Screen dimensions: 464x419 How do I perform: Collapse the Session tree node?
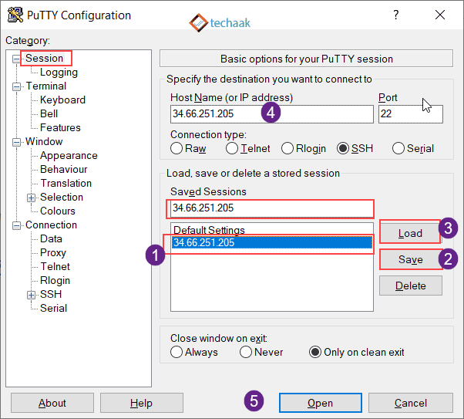[x=16, y=59]
